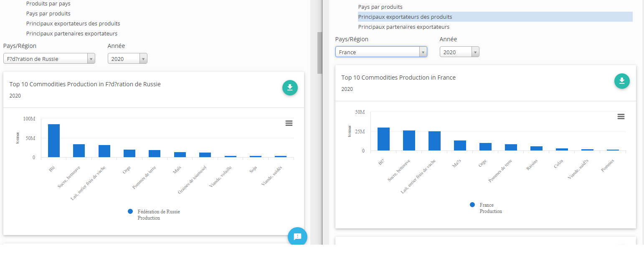Select Sucre, betterave bar in France chart
This screenshot has width=644, height=268.
(x=409, y=140)
